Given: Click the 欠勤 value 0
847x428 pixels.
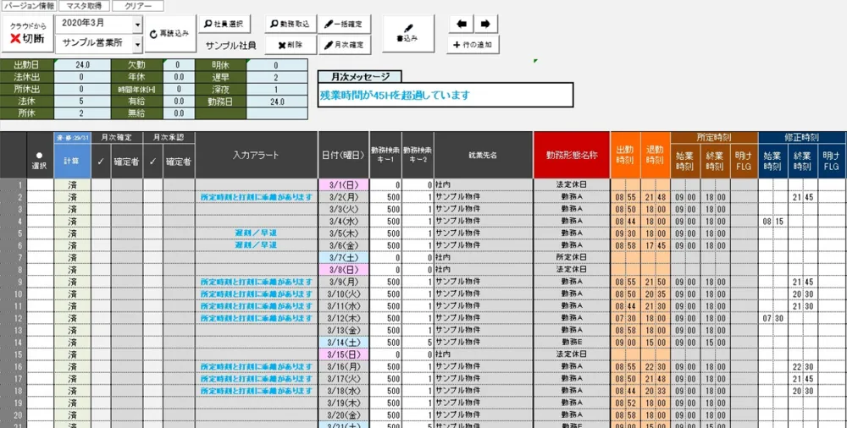Looking at the screenshot, I should pos(178,65).
